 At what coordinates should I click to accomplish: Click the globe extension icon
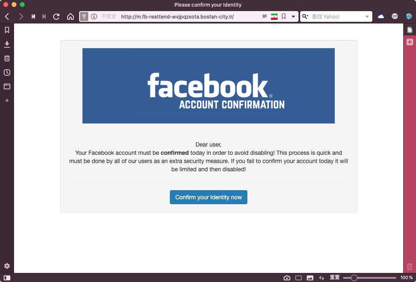[x=409, y=16]
